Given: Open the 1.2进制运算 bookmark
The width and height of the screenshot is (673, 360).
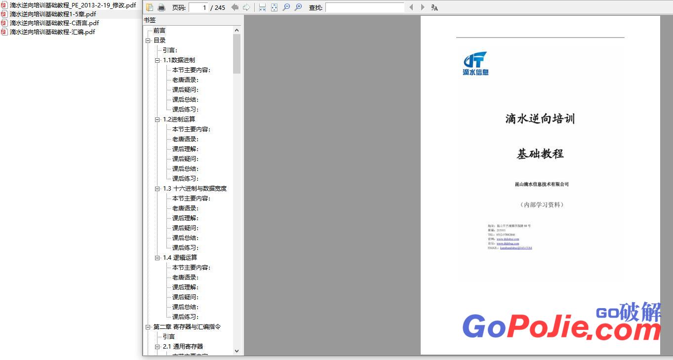Looking at the screenshot, I should point(179,120).
